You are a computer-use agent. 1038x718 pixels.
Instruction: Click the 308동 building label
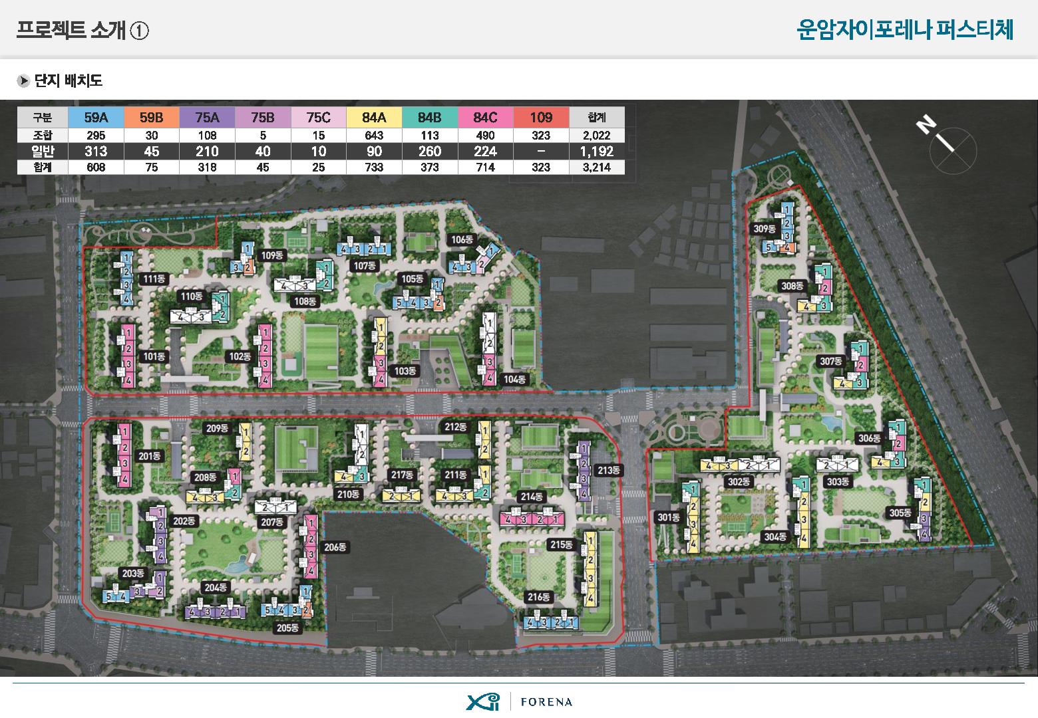792,286
